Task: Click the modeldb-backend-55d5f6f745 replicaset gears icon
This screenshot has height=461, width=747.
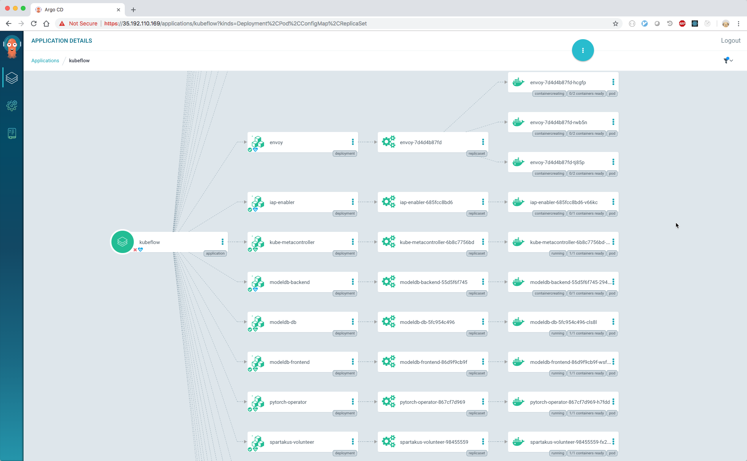Action: (x=388, y=282)
